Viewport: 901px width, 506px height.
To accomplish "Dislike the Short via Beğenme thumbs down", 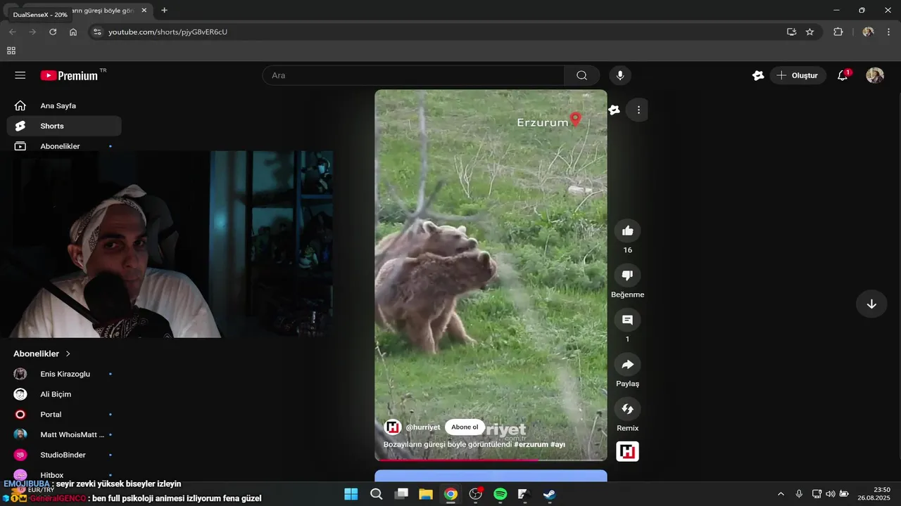I will point(628,275).
